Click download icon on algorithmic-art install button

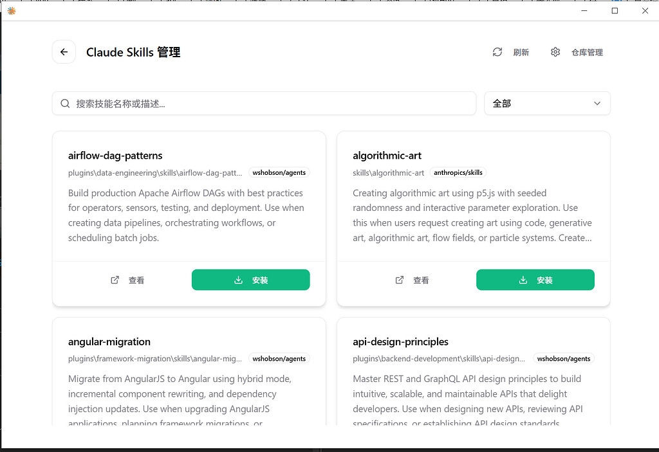[x=523, y=280]
